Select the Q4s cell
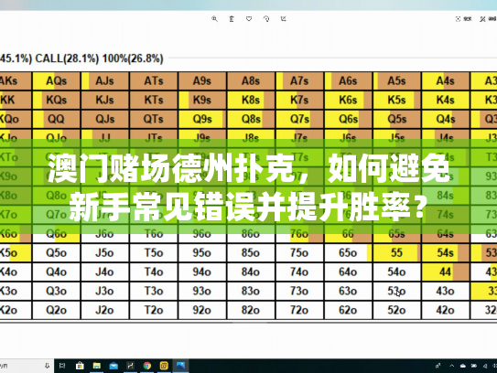 point(446,119)
